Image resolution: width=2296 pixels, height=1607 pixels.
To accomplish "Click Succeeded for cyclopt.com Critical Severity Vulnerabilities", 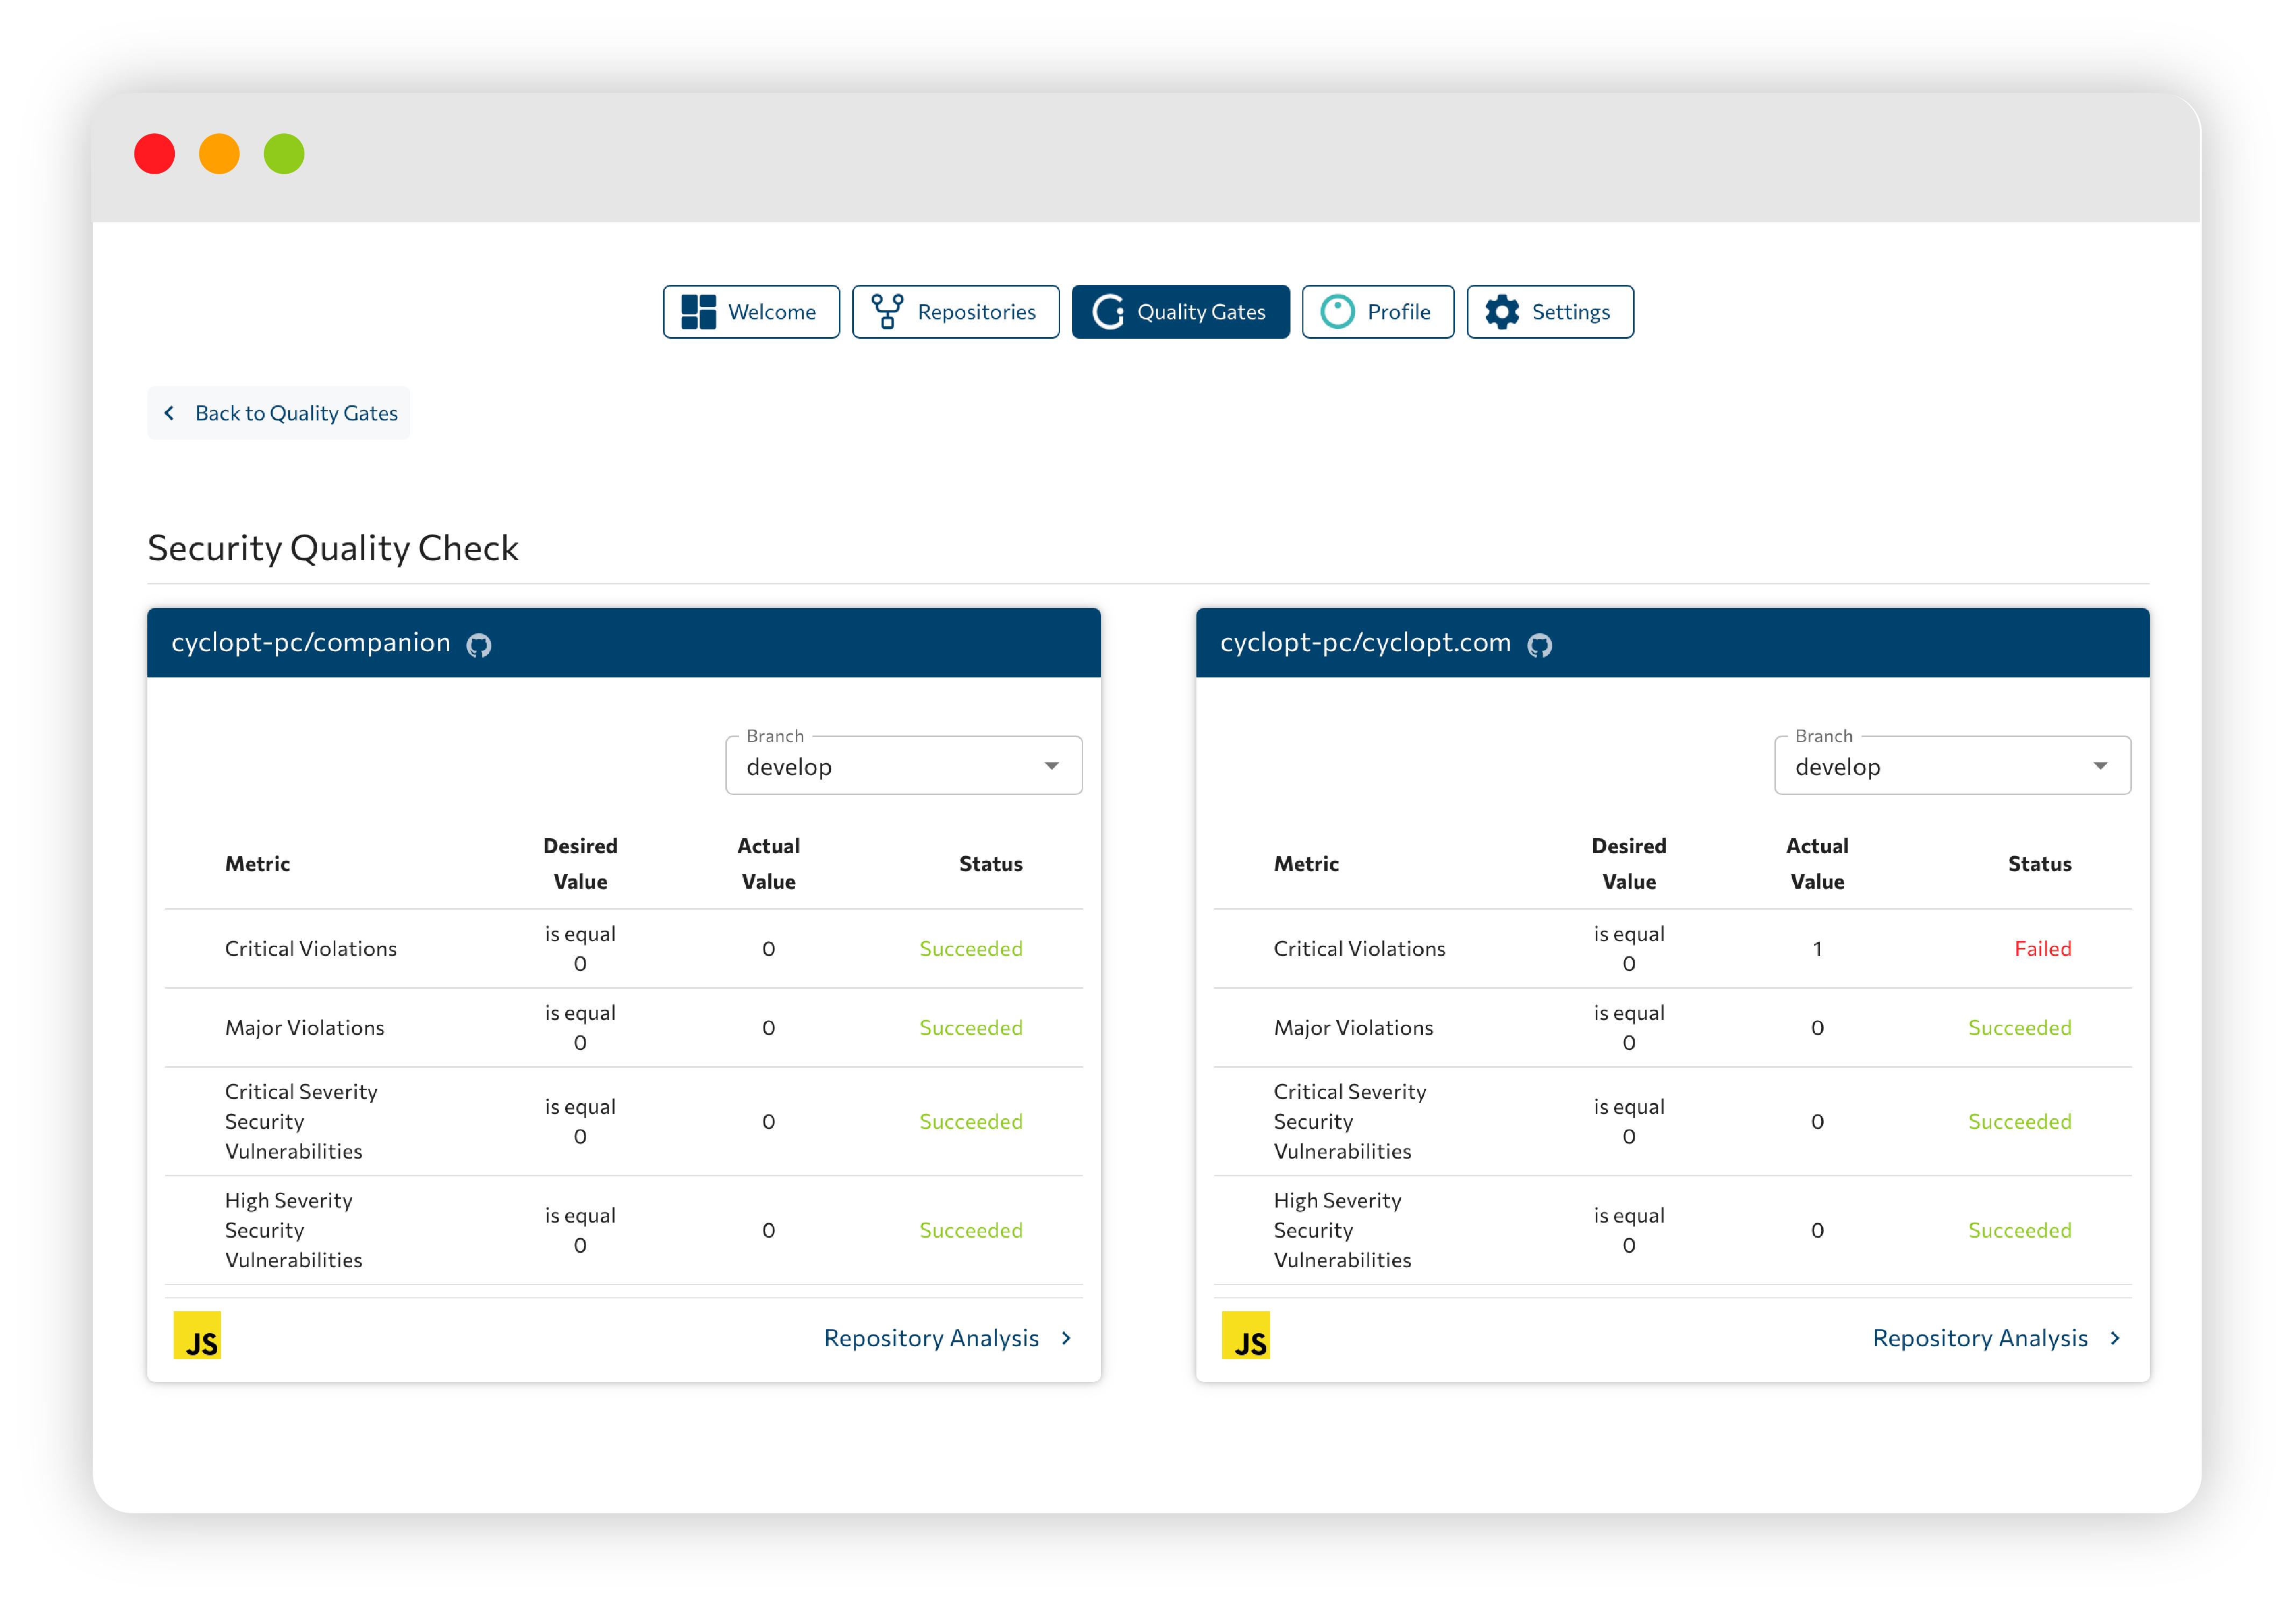I will coord(2020,1121).
